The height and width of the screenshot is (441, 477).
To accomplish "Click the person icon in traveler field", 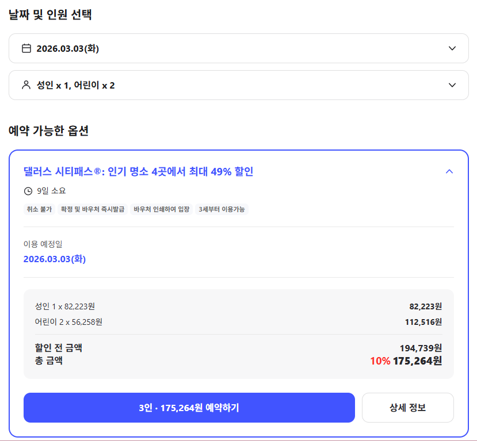I will click(x=26, y=85).
